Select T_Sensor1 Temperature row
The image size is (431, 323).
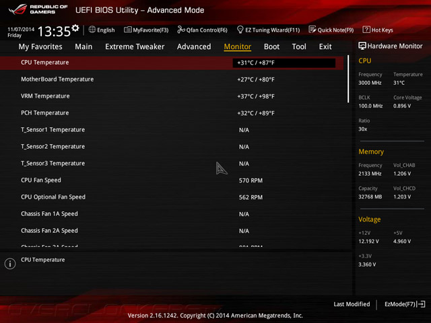click(x=172, y=130)
